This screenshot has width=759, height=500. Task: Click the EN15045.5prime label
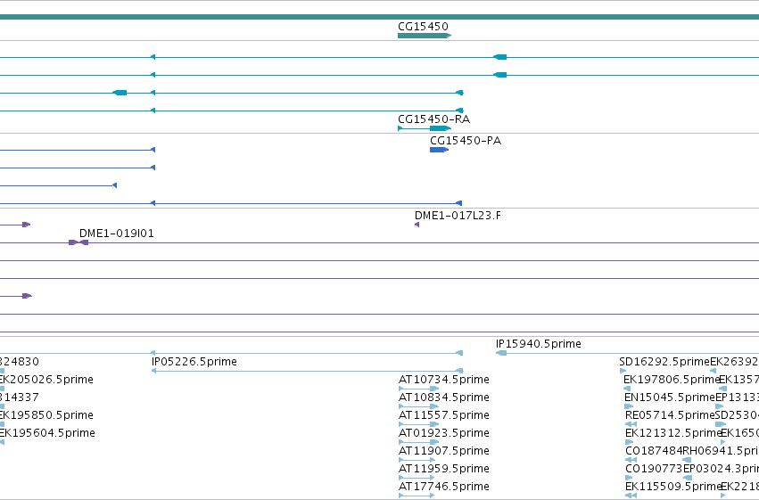670,398
